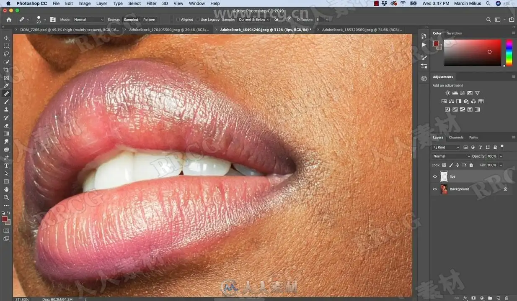Toggle the type layer filter
The height and width of the screenshot is (301, 517).
point(480,147)
